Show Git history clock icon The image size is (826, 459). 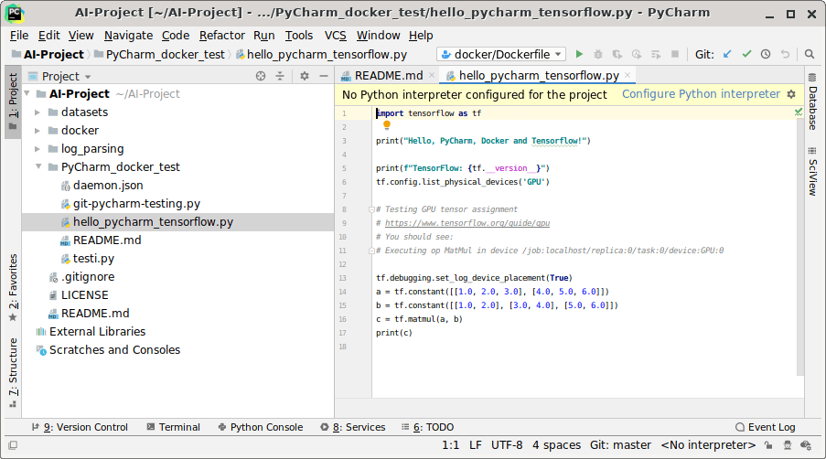[766, 54]
